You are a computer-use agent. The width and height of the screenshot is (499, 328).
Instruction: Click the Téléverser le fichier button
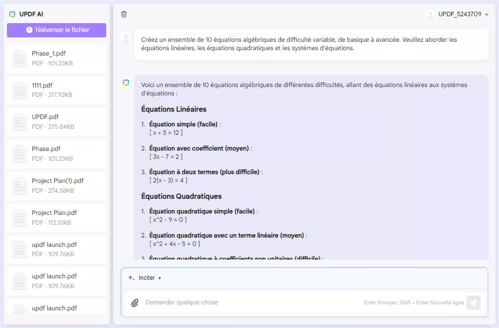pos(56,30)
